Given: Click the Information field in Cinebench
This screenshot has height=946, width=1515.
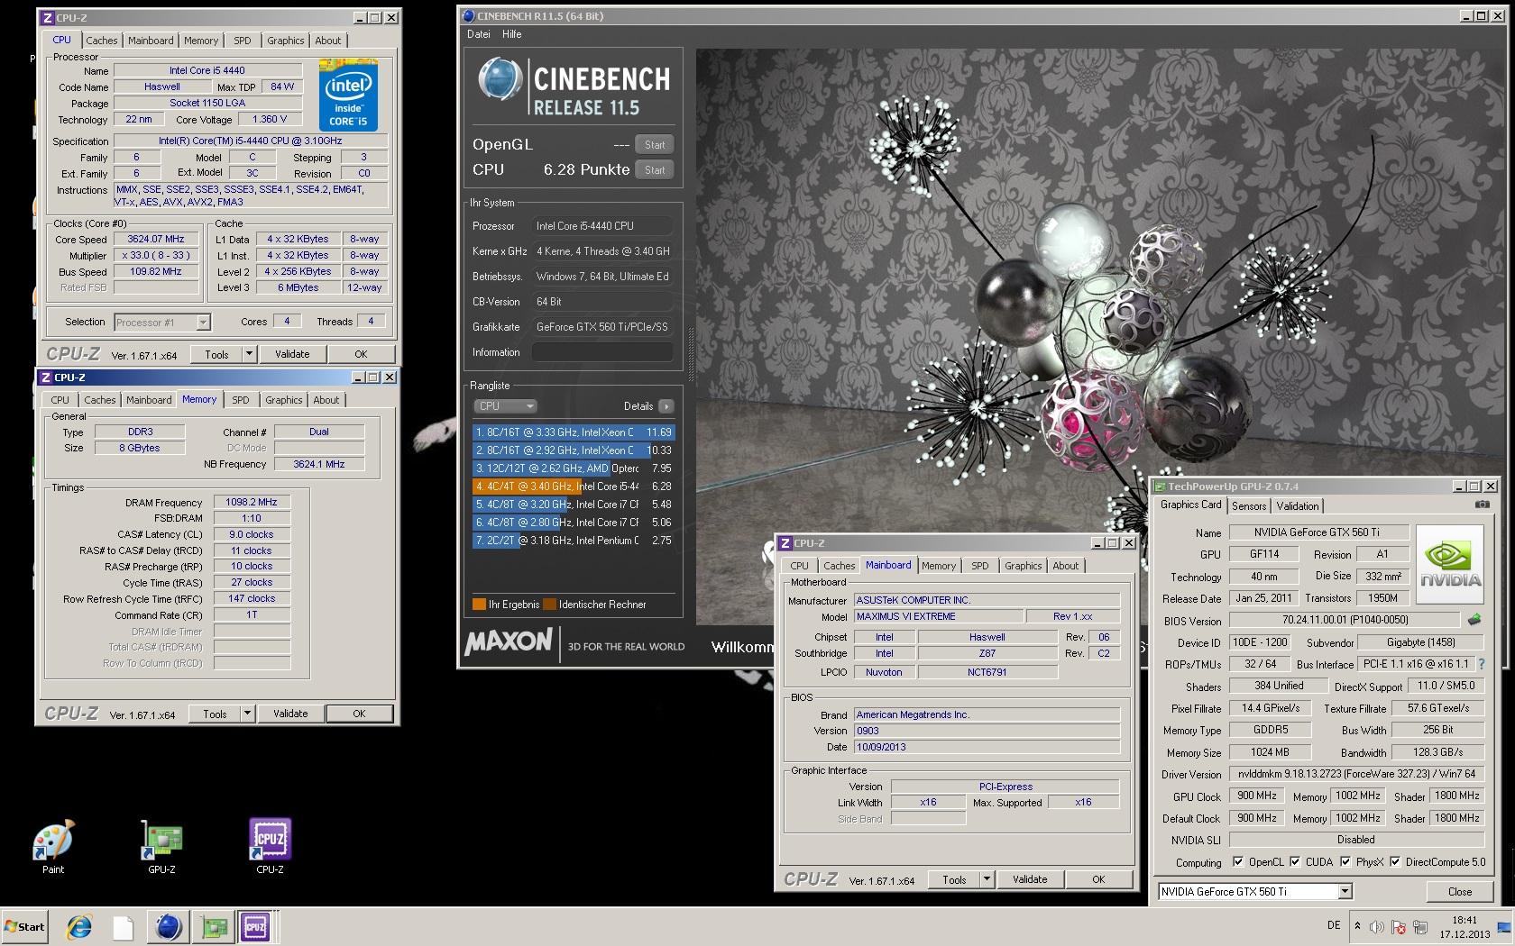Looking at the screenshot, I should pyautogui.click(x=602, y=352).
